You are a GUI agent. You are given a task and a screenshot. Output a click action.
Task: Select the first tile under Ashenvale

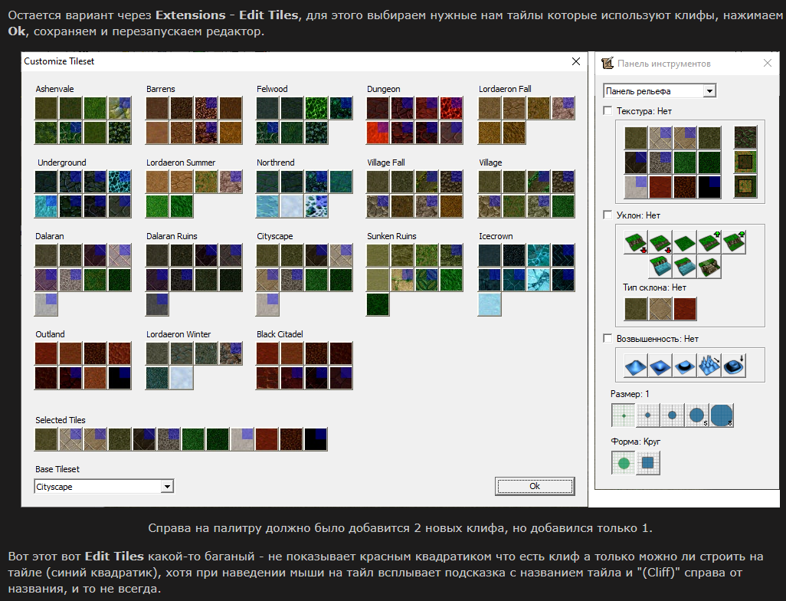point(46,108)
